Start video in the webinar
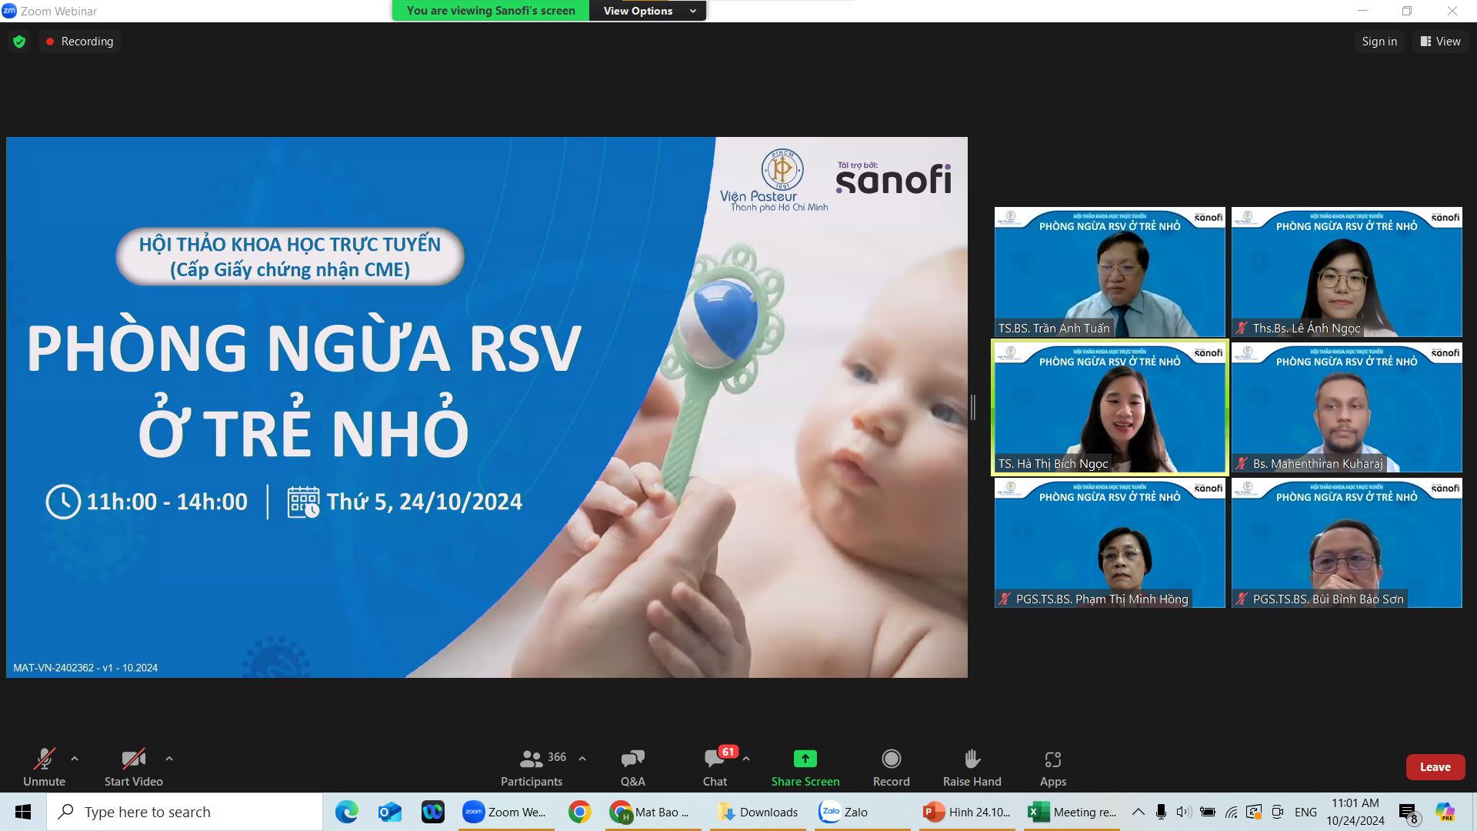 tap(132, 766)
